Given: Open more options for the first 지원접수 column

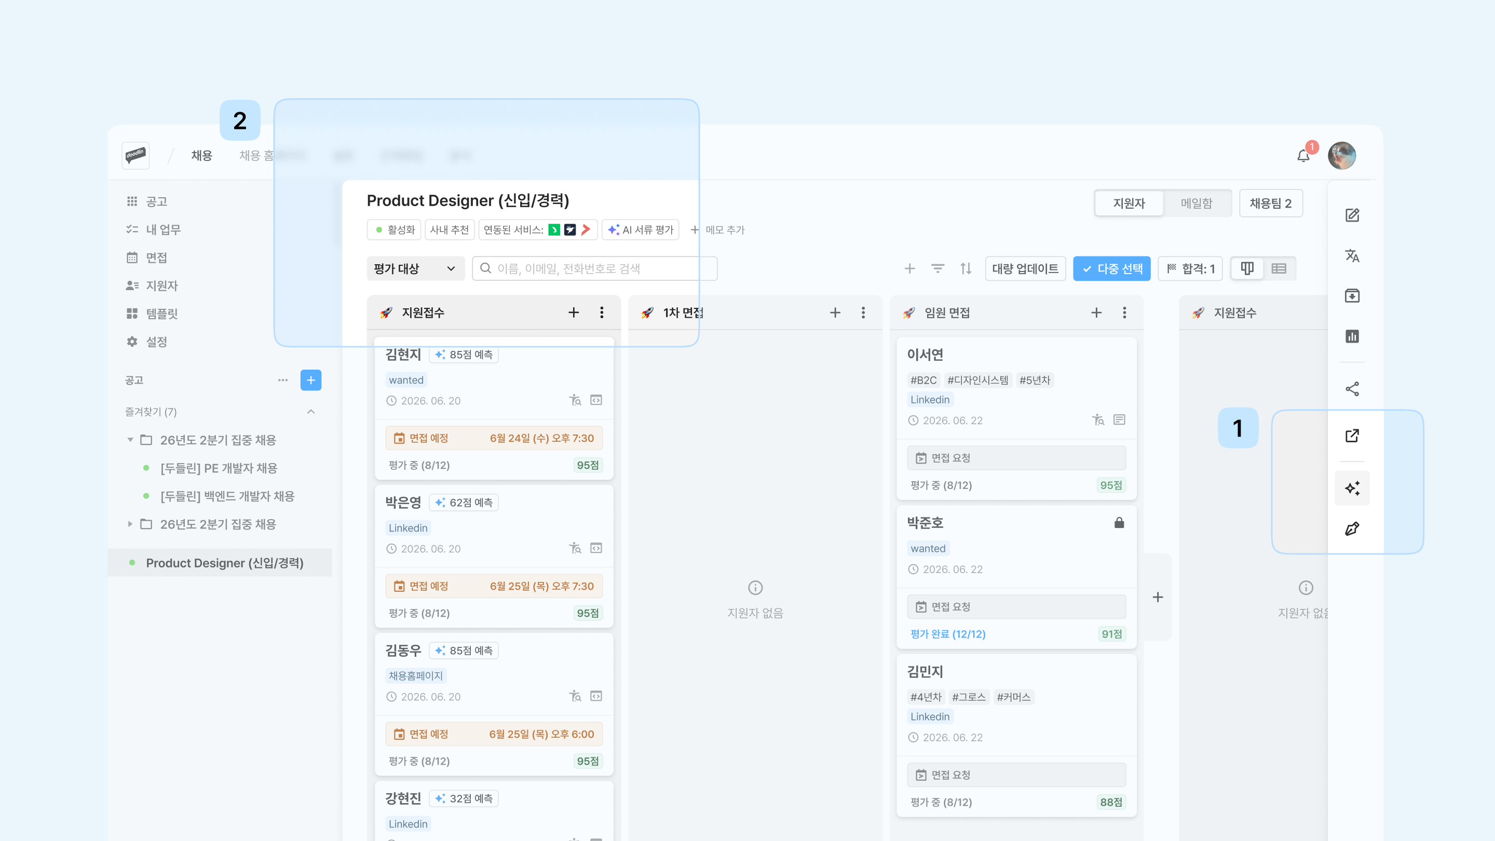Looking at the screenshot, I should 602,313.
